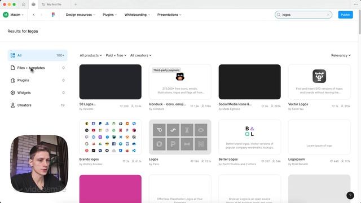Filter results by Widgets
The width and height of the screenshot is (361, 203).
coord(38,92)
